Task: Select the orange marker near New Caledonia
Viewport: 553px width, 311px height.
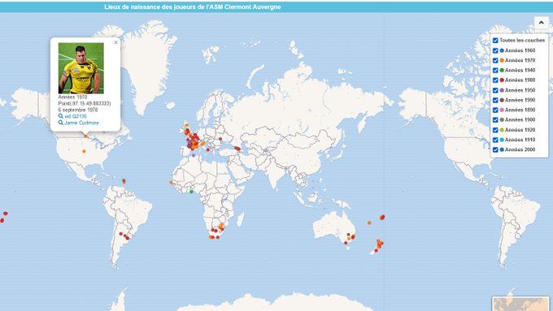Action: click(x=369, y=223)
